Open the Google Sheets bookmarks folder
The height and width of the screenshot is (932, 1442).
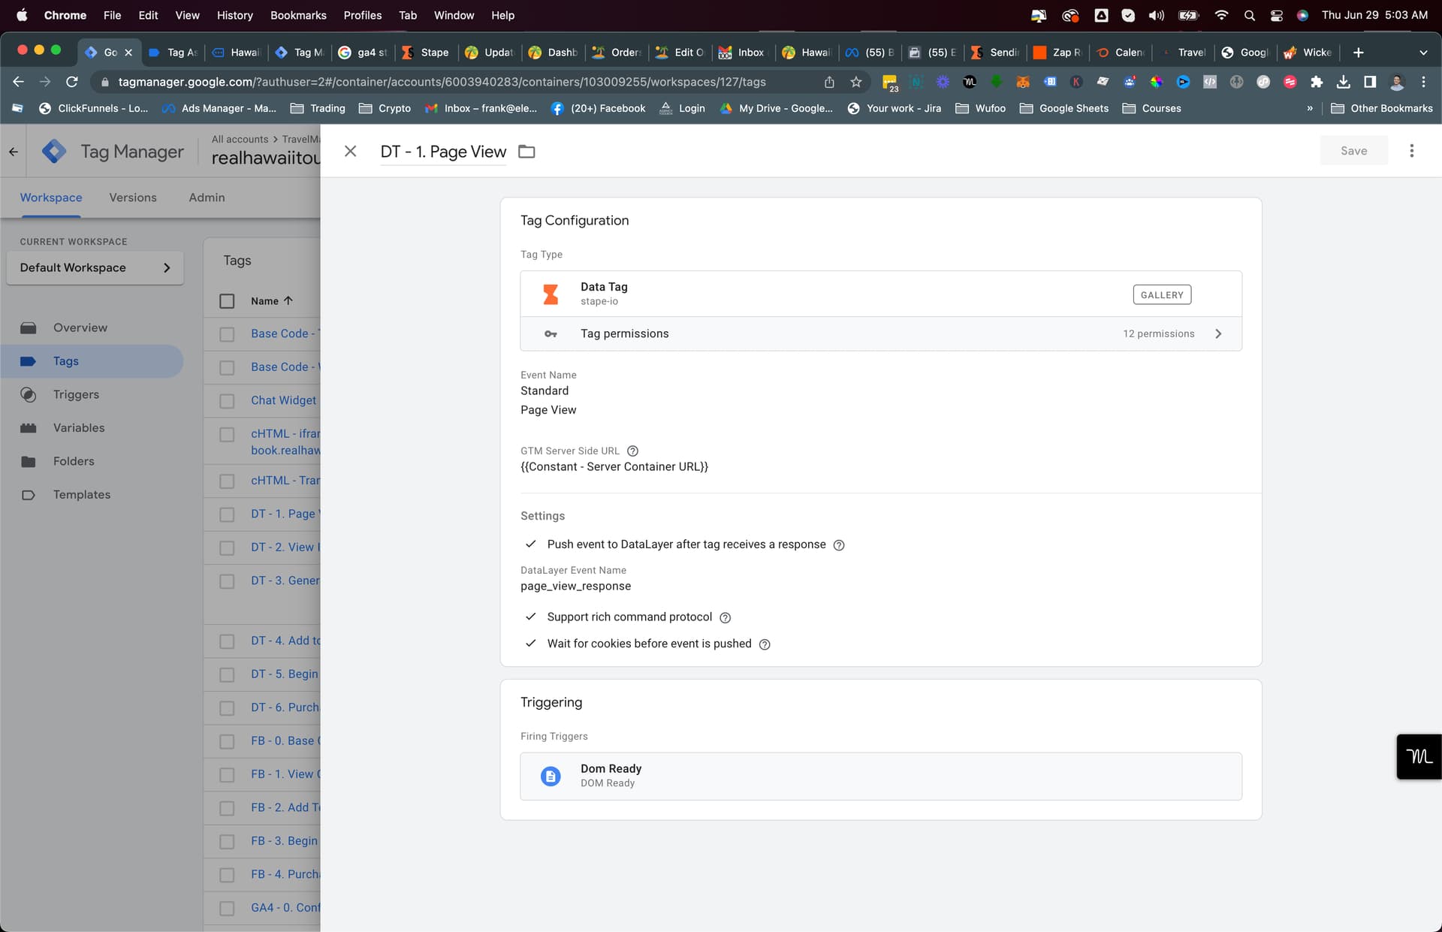[x=1063, y=108]
